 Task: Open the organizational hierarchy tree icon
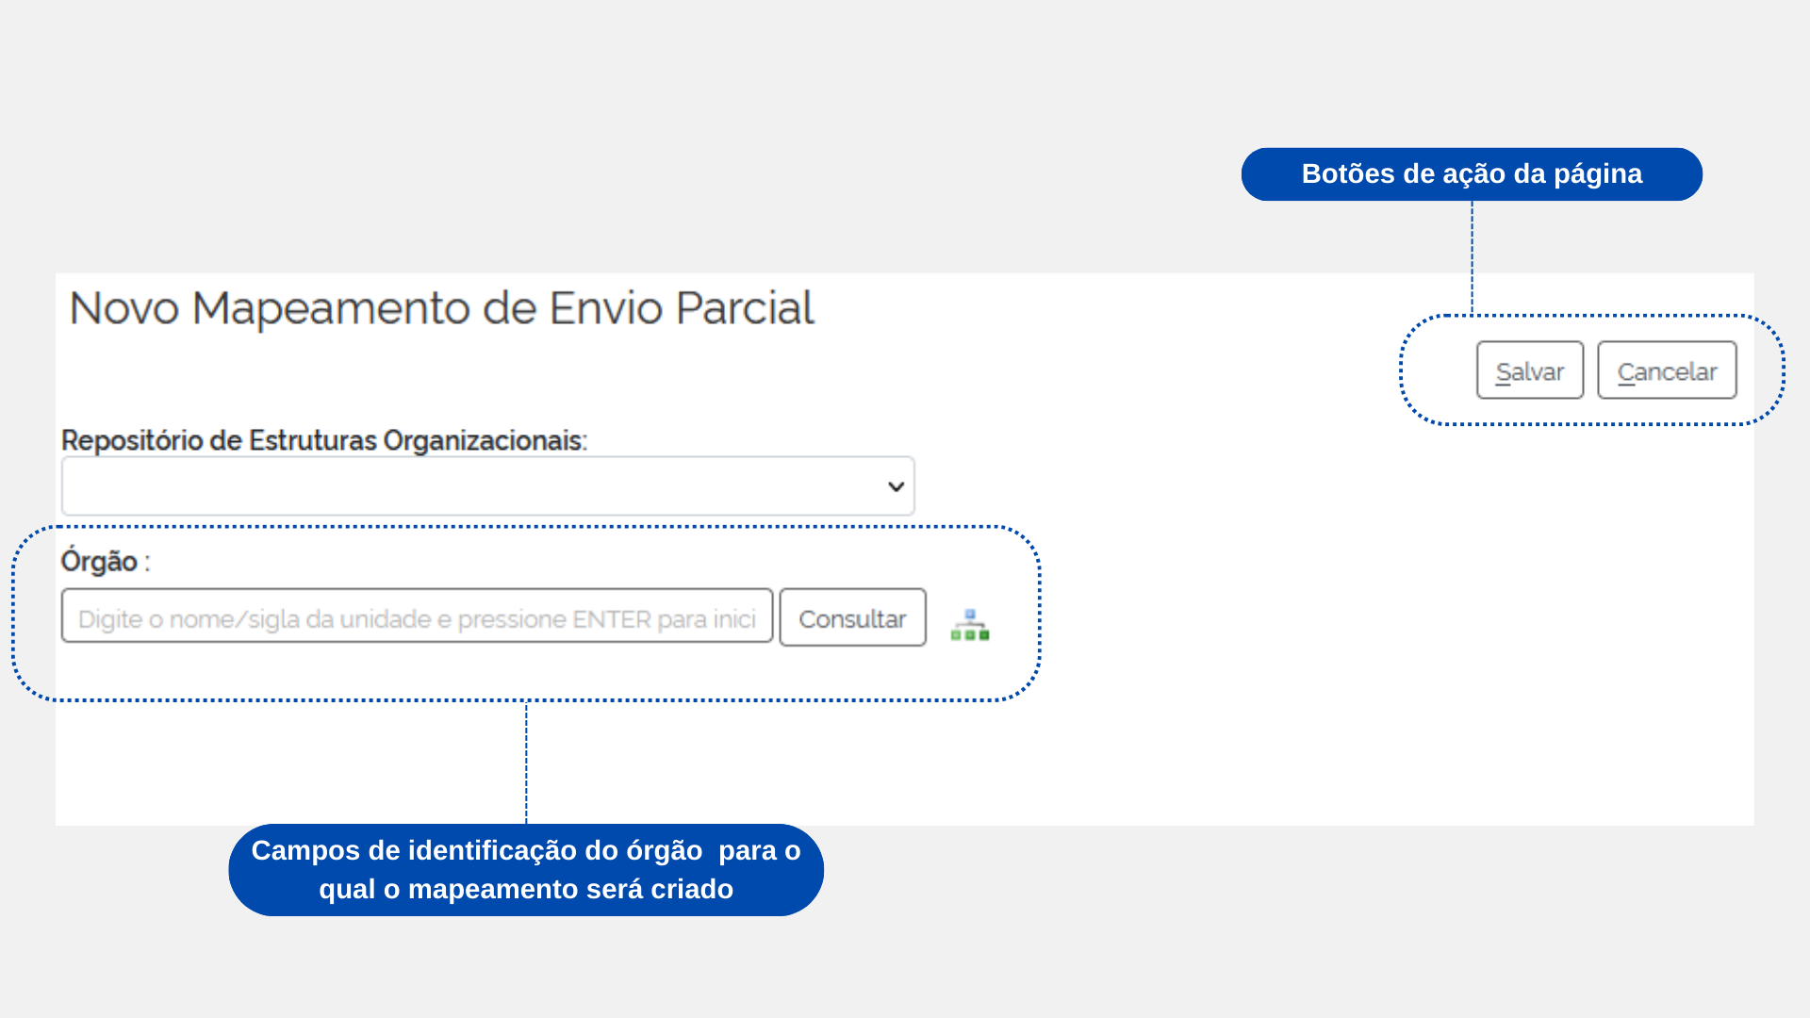click(x=970, y=624)
